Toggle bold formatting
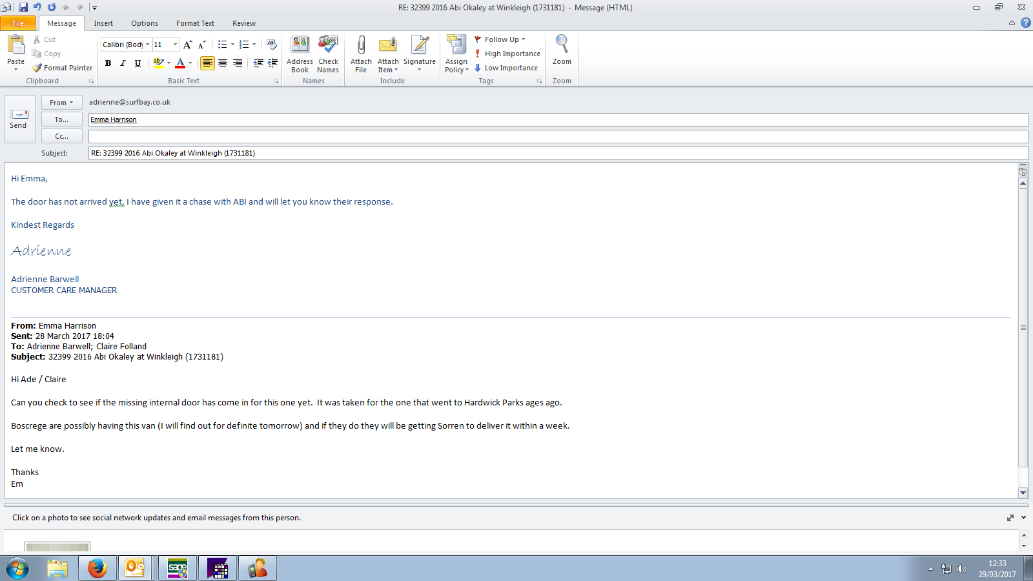 [108, 63]
